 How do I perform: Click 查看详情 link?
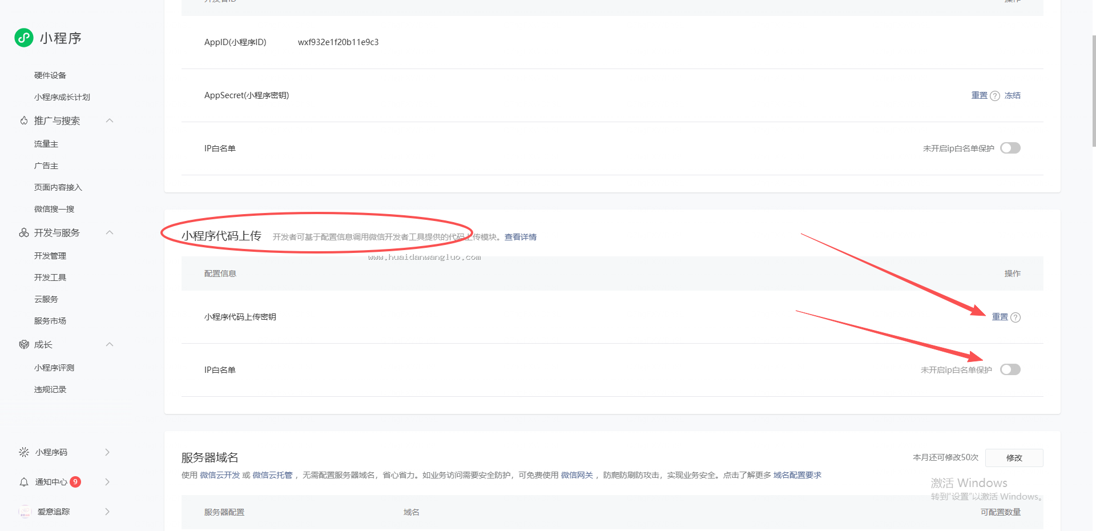tap(521, 237)
